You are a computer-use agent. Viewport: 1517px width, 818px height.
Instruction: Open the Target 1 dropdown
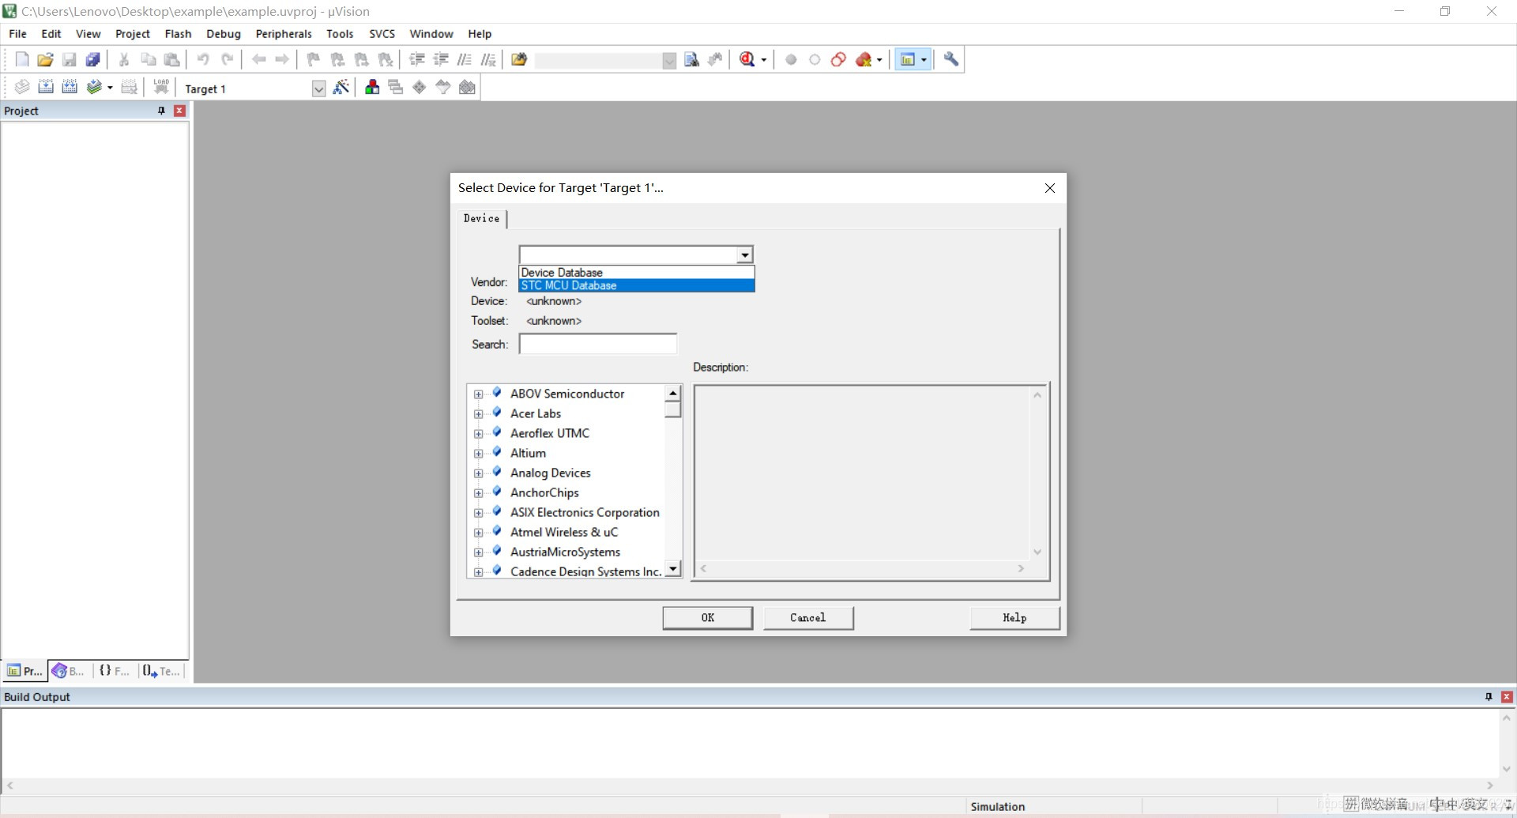[x=318, y=89]
